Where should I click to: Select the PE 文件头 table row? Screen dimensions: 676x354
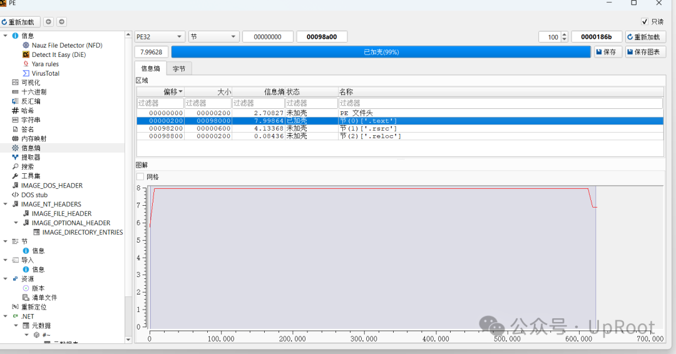click(400, 113)
